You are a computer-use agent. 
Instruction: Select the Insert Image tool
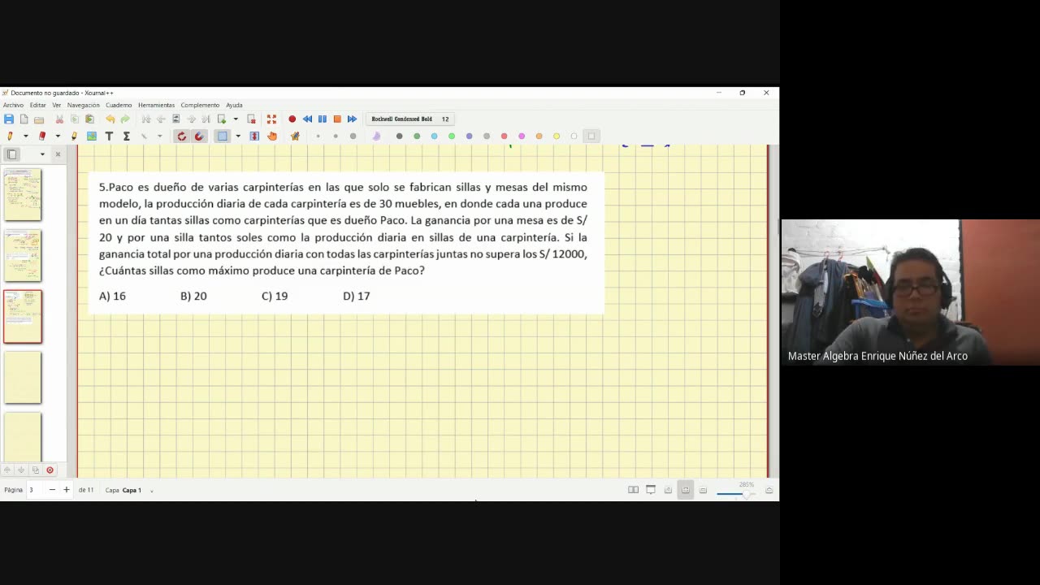[x=92, y=136]
